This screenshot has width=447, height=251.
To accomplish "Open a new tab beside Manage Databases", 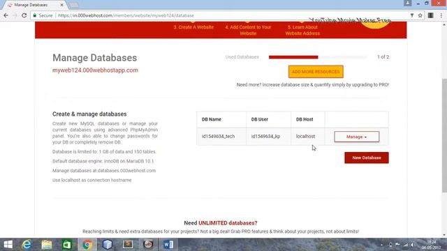I will [x=73, y=5].
